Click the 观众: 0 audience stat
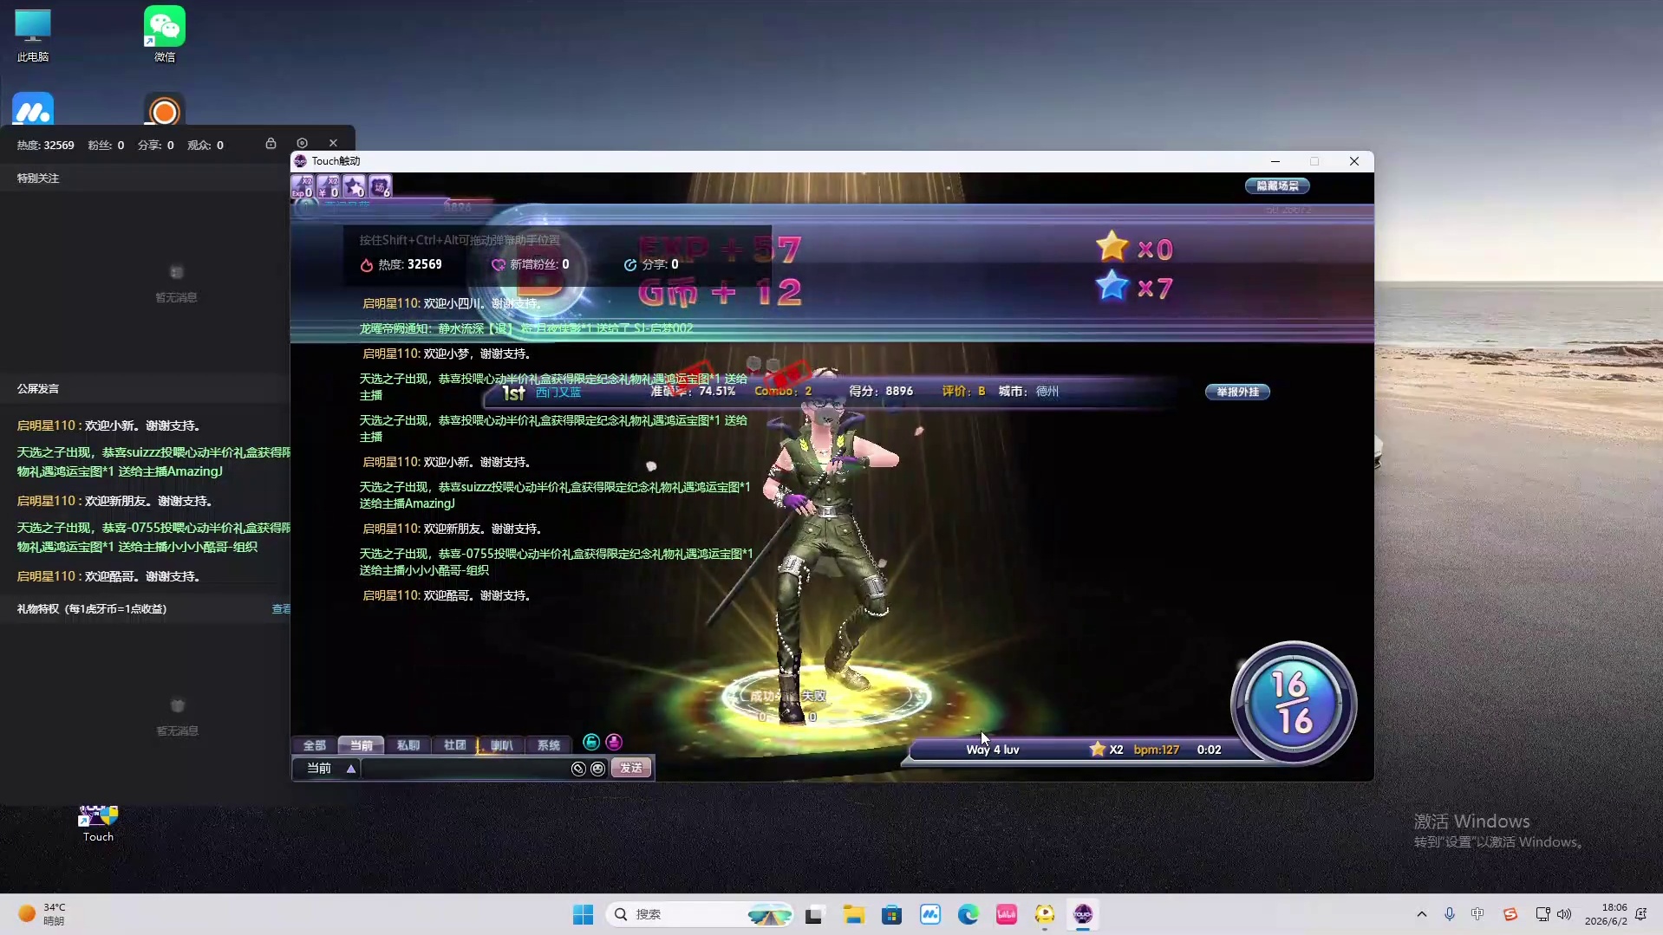1663x935 pixels. (205, 146)
